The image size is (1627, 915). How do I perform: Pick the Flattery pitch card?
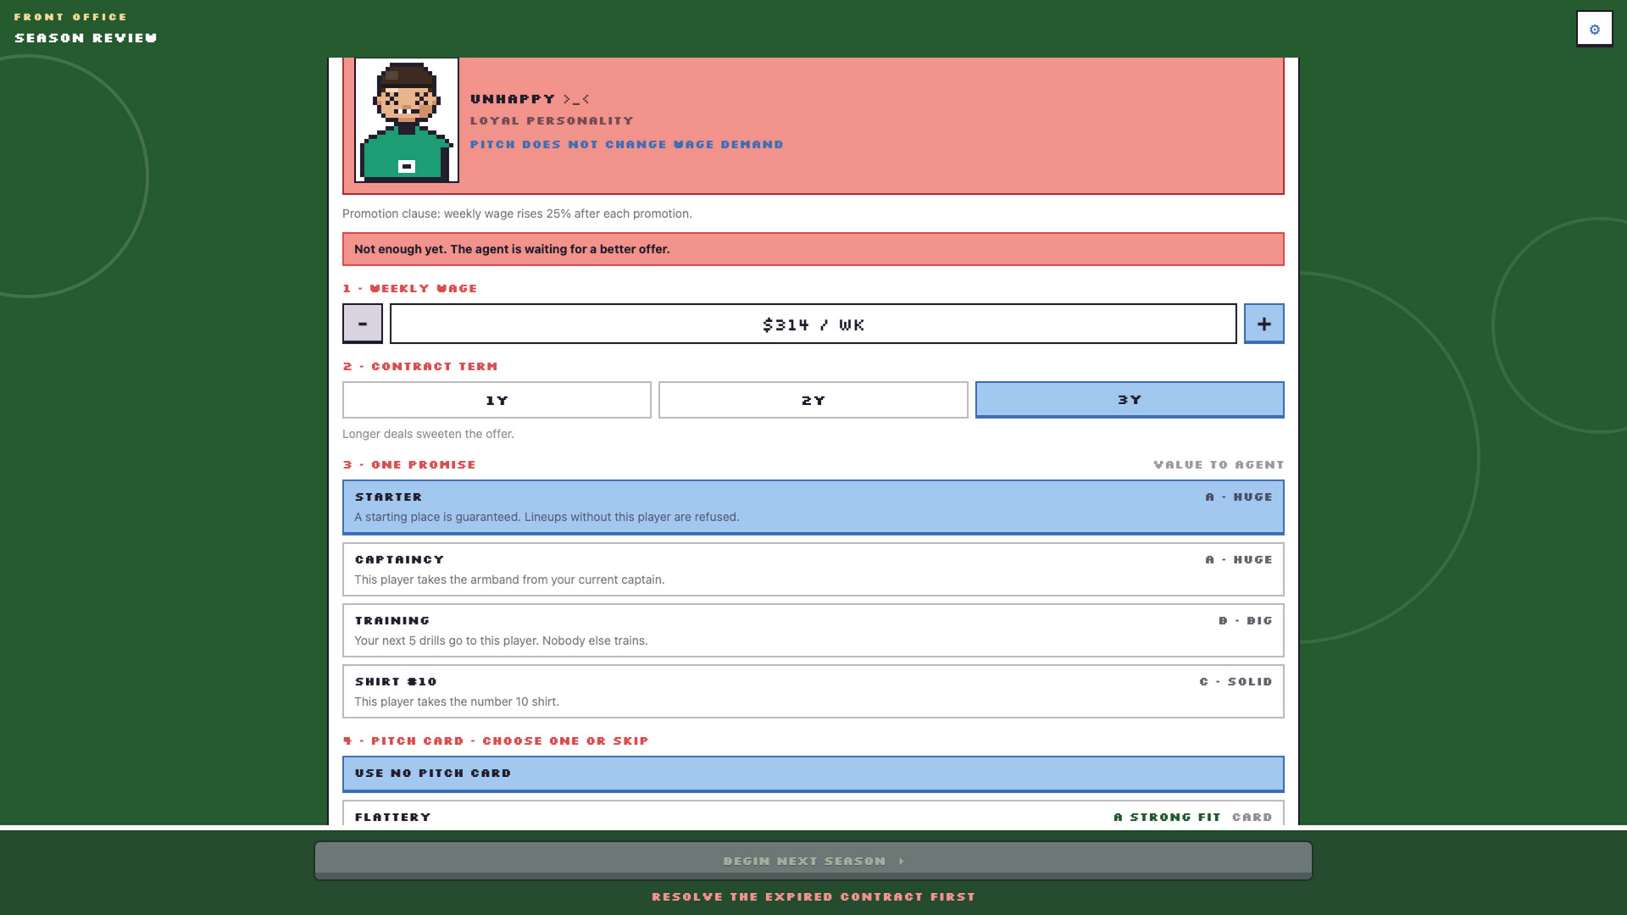pos(813,813)
